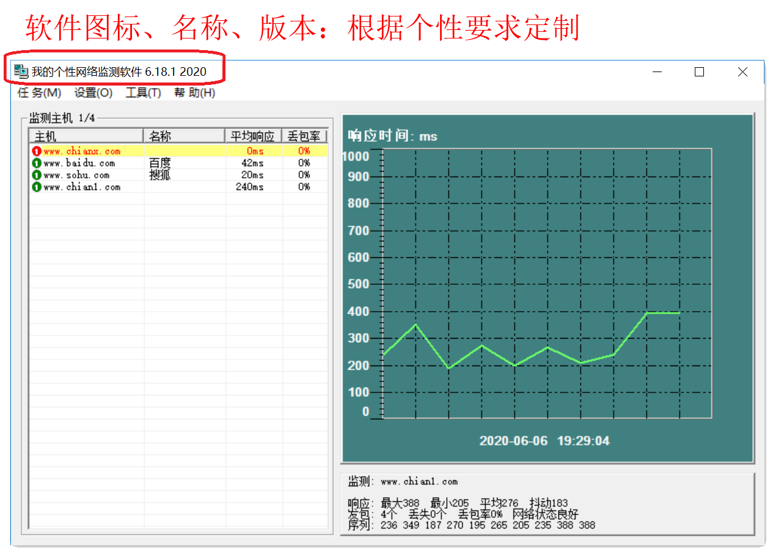This screenshot has width=773, height=558.
Task: Click the 丢包率 column header
Action: pyautogui.click(x=304, y=136)
